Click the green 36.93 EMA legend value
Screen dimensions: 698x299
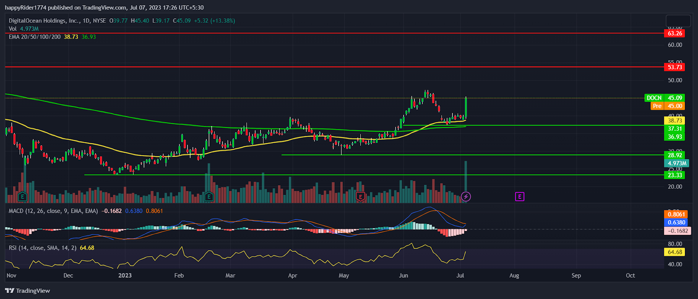tap(89, 37)
